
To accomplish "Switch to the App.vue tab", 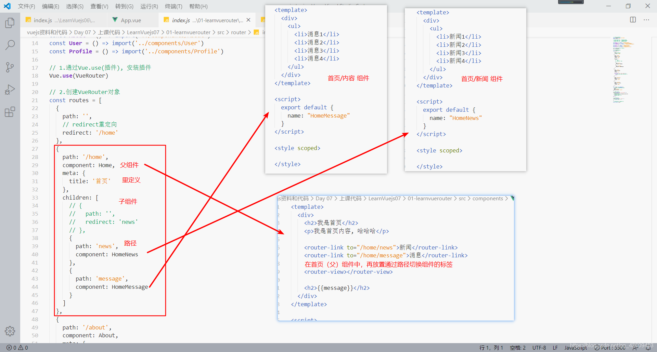I will click(133, 20).
